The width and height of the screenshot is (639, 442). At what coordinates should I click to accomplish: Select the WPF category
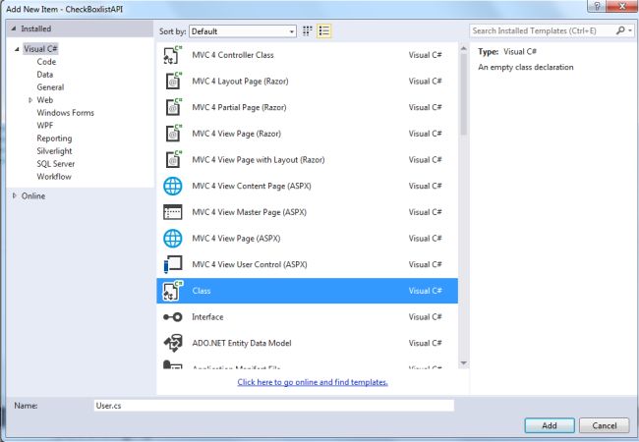point(45,126)
